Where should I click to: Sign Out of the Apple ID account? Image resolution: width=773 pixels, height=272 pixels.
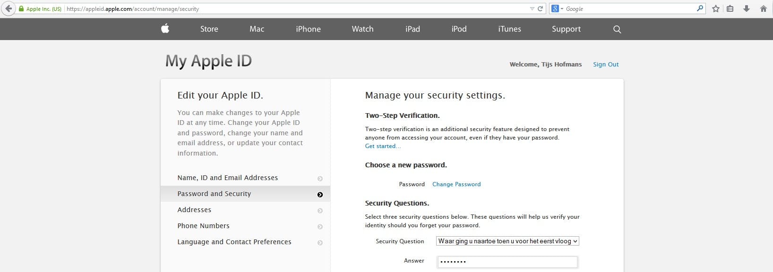click(x=606, y=65)
